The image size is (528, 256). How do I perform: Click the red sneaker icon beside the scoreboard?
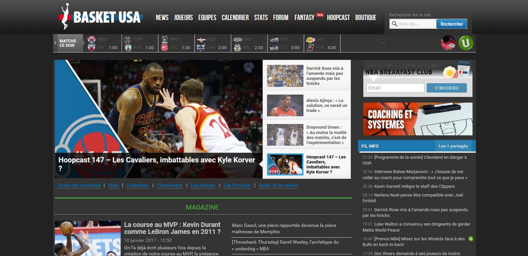(448, 43)
